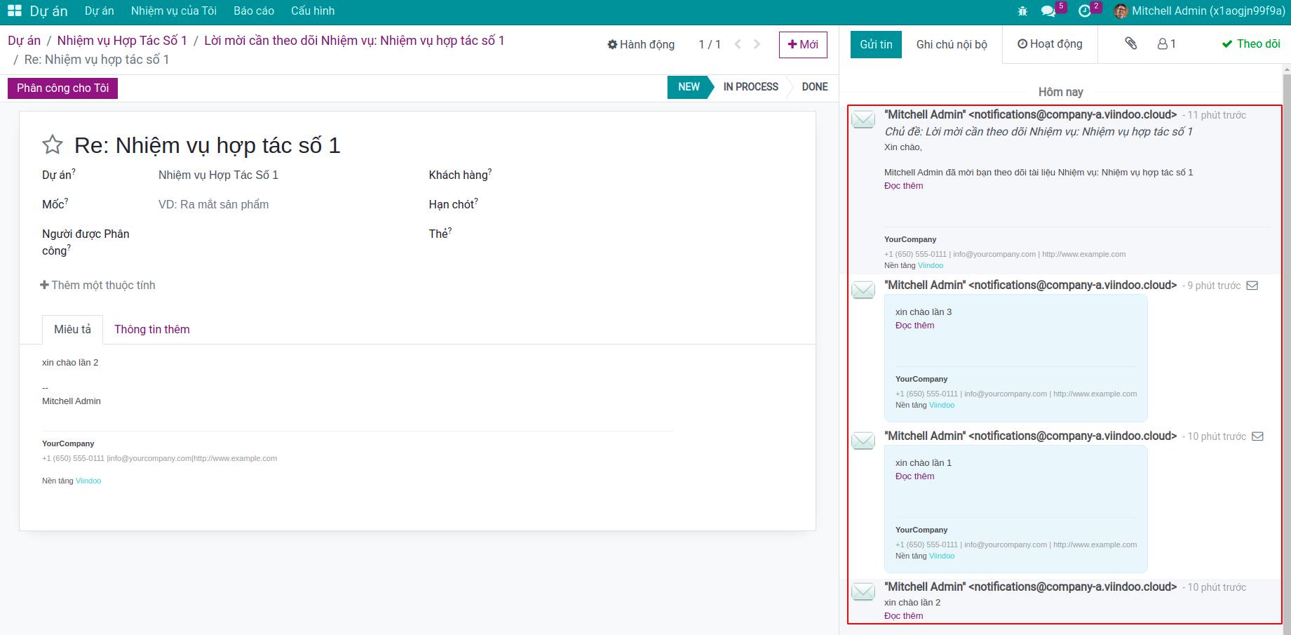
Task: Click envelope icon on 9 phút trước message
Action: click(1252, 286)
